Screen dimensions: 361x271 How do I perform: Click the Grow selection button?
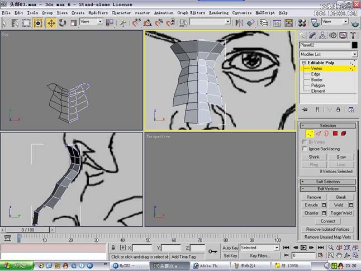pos(341,157)
